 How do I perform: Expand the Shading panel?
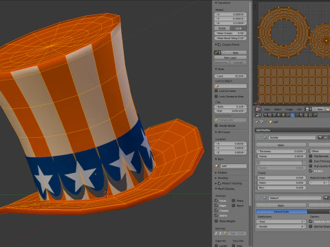(x=216, y=178)
